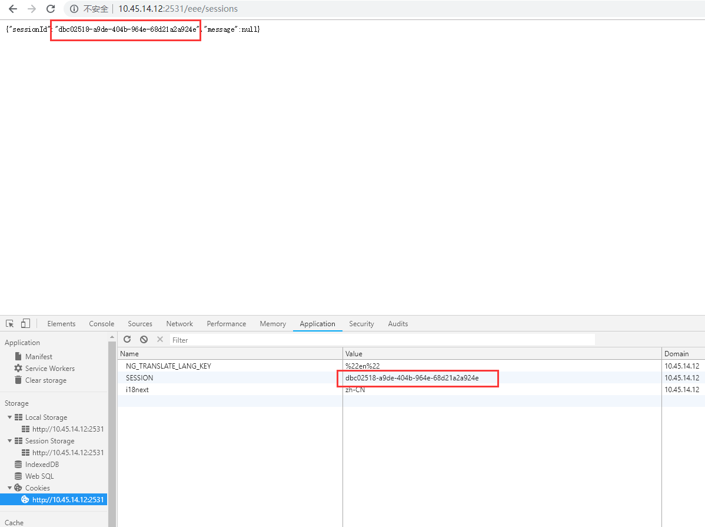
Task: Open the Console tab
Action: pyautogui.click(x=102, y=324)
